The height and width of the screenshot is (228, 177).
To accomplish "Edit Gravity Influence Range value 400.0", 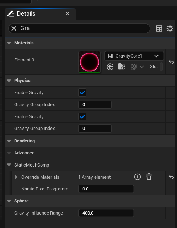I will [106, 213].
